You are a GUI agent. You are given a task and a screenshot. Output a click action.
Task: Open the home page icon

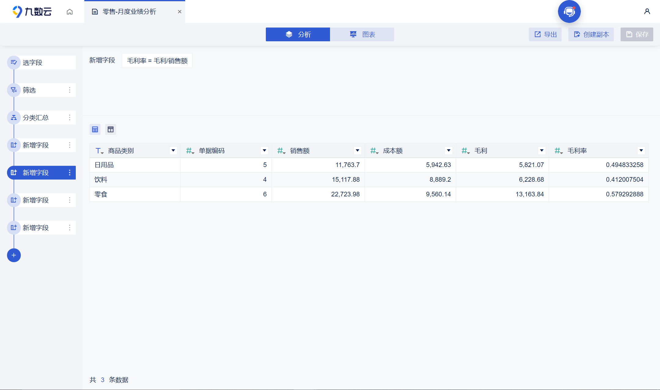[x=70, y=12]
